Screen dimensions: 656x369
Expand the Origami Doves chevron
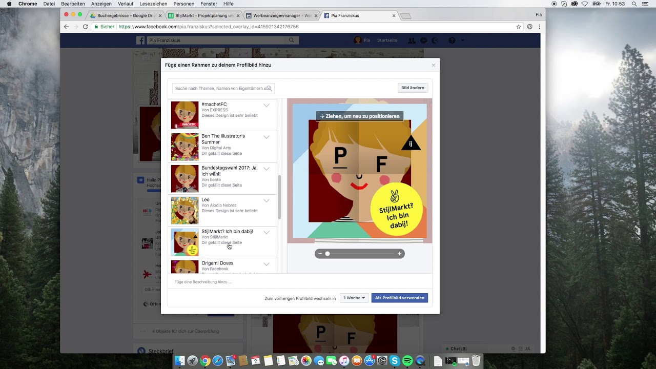pos(266,264)
